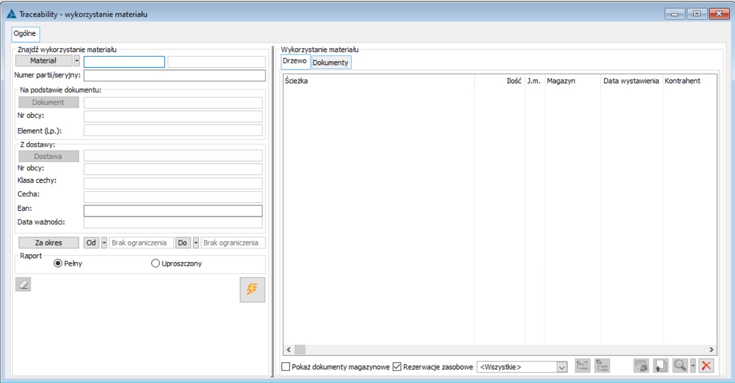Click the Numer partii/seryjny input field
This screenshot has height=383, width=735.
pyautogui.click(x=174, y=75)
